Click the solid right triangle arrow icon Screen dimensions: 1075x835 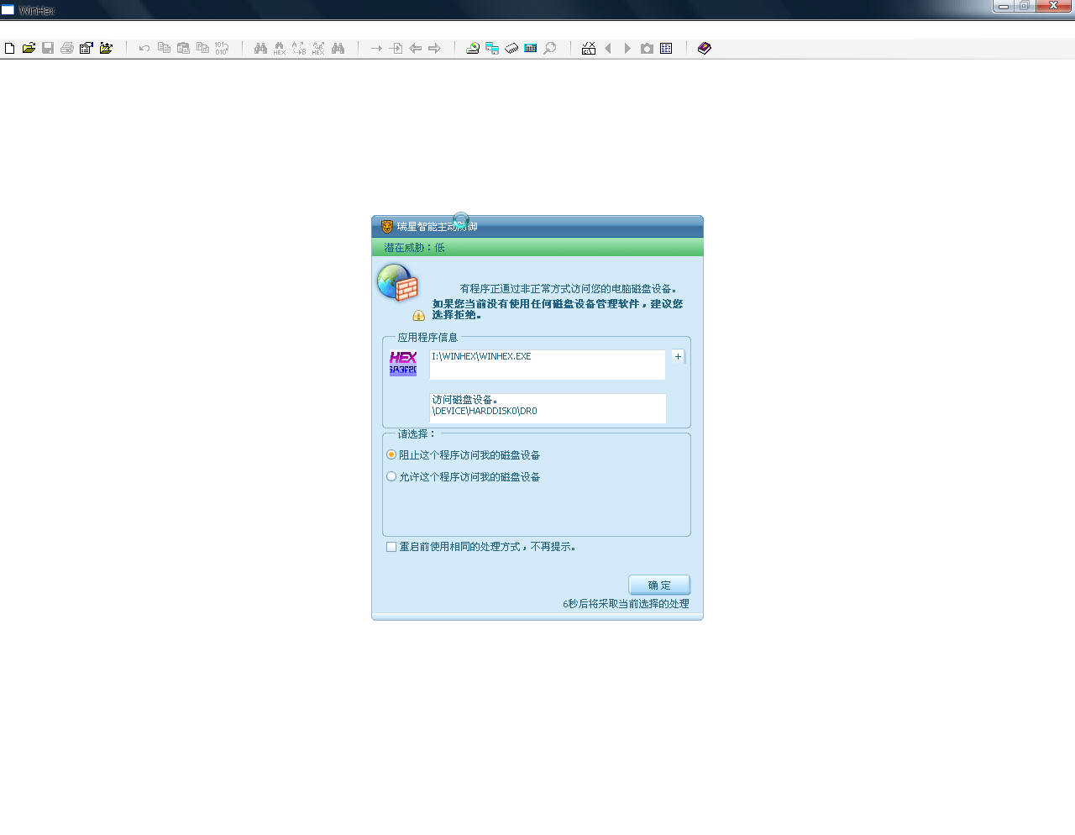(627, 48)
